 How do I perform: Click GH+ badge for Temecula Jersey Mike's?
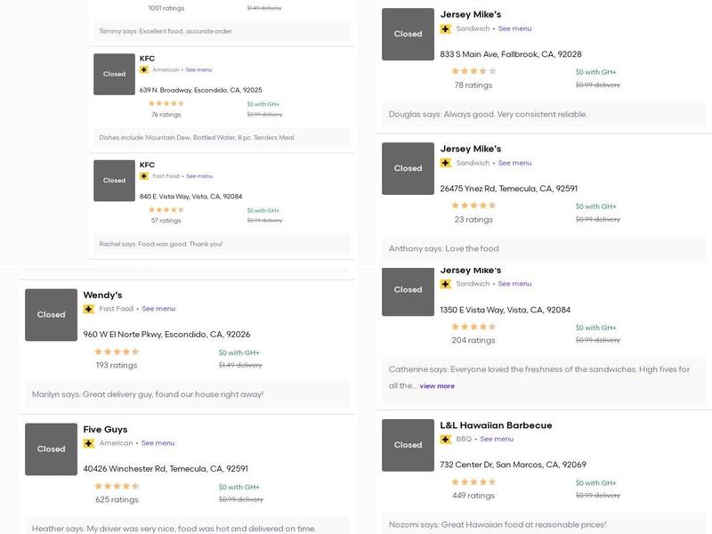click(x=446, y=163)
